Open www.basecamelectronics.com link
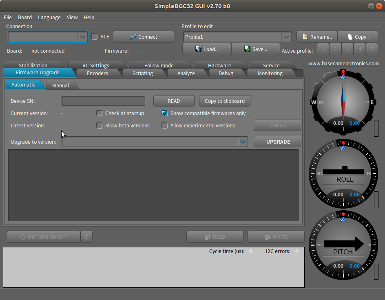 pyautogui.click(x=343, y=63)
